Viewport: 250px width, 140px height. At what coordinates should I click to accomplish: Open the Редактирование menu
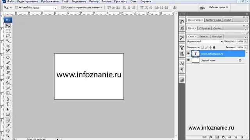click(28, 2)
